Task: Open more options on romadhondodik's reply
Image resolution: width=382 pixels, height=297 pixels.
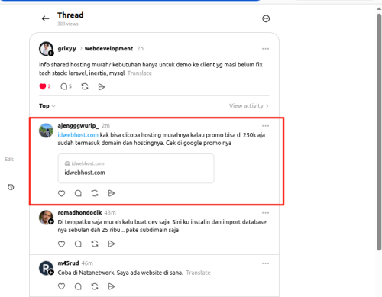Action: tap(265, 213)
